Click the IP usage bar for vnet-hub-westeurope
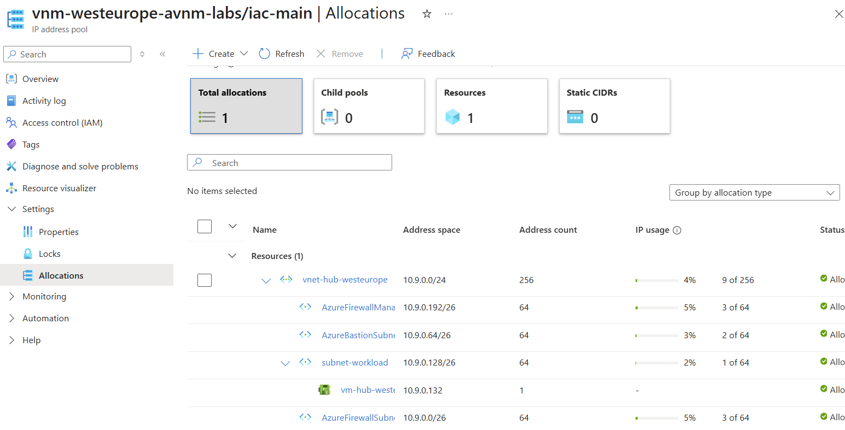845x430 pixels. pyautogui.click(x=656, y=280)
